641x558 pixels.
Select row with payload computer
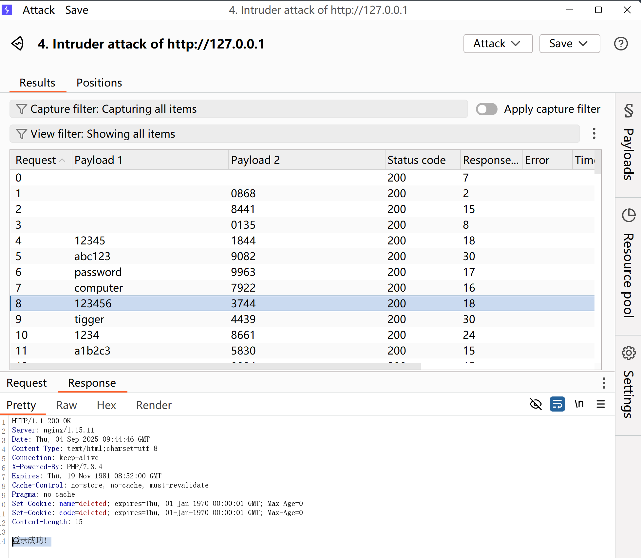pyautogui.click(x=302, y=288)
